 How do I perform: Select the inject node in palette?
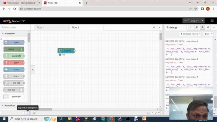(x=14, y=42)
